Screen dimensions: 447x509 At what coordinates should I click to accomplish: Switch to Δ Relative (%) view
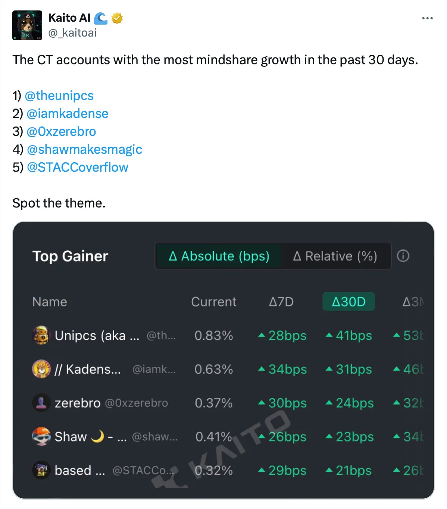tap(335, 256)
